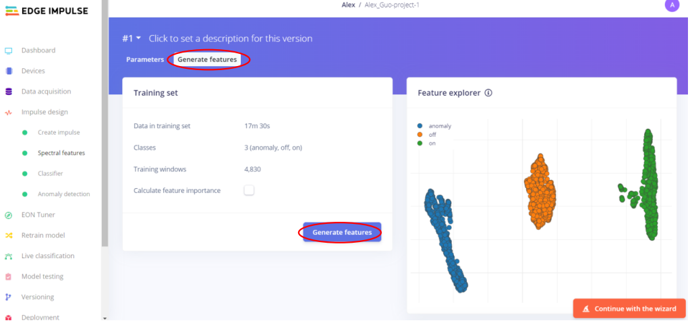The height and width of the screenshot is (327, 690).
Task: Click the Retrain model shuffle icon
Action: pos(9,235)
